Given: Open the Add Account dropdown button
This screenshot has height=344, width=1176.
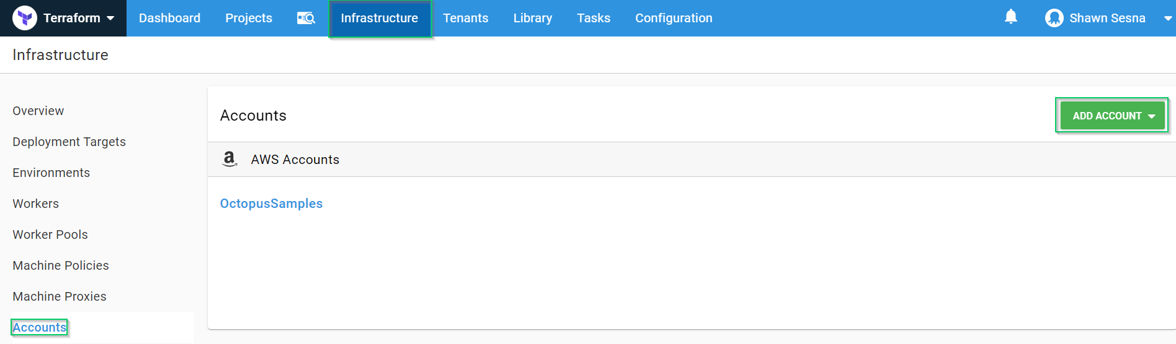Looking at the screenshot, I should (x=1112, y=116).
